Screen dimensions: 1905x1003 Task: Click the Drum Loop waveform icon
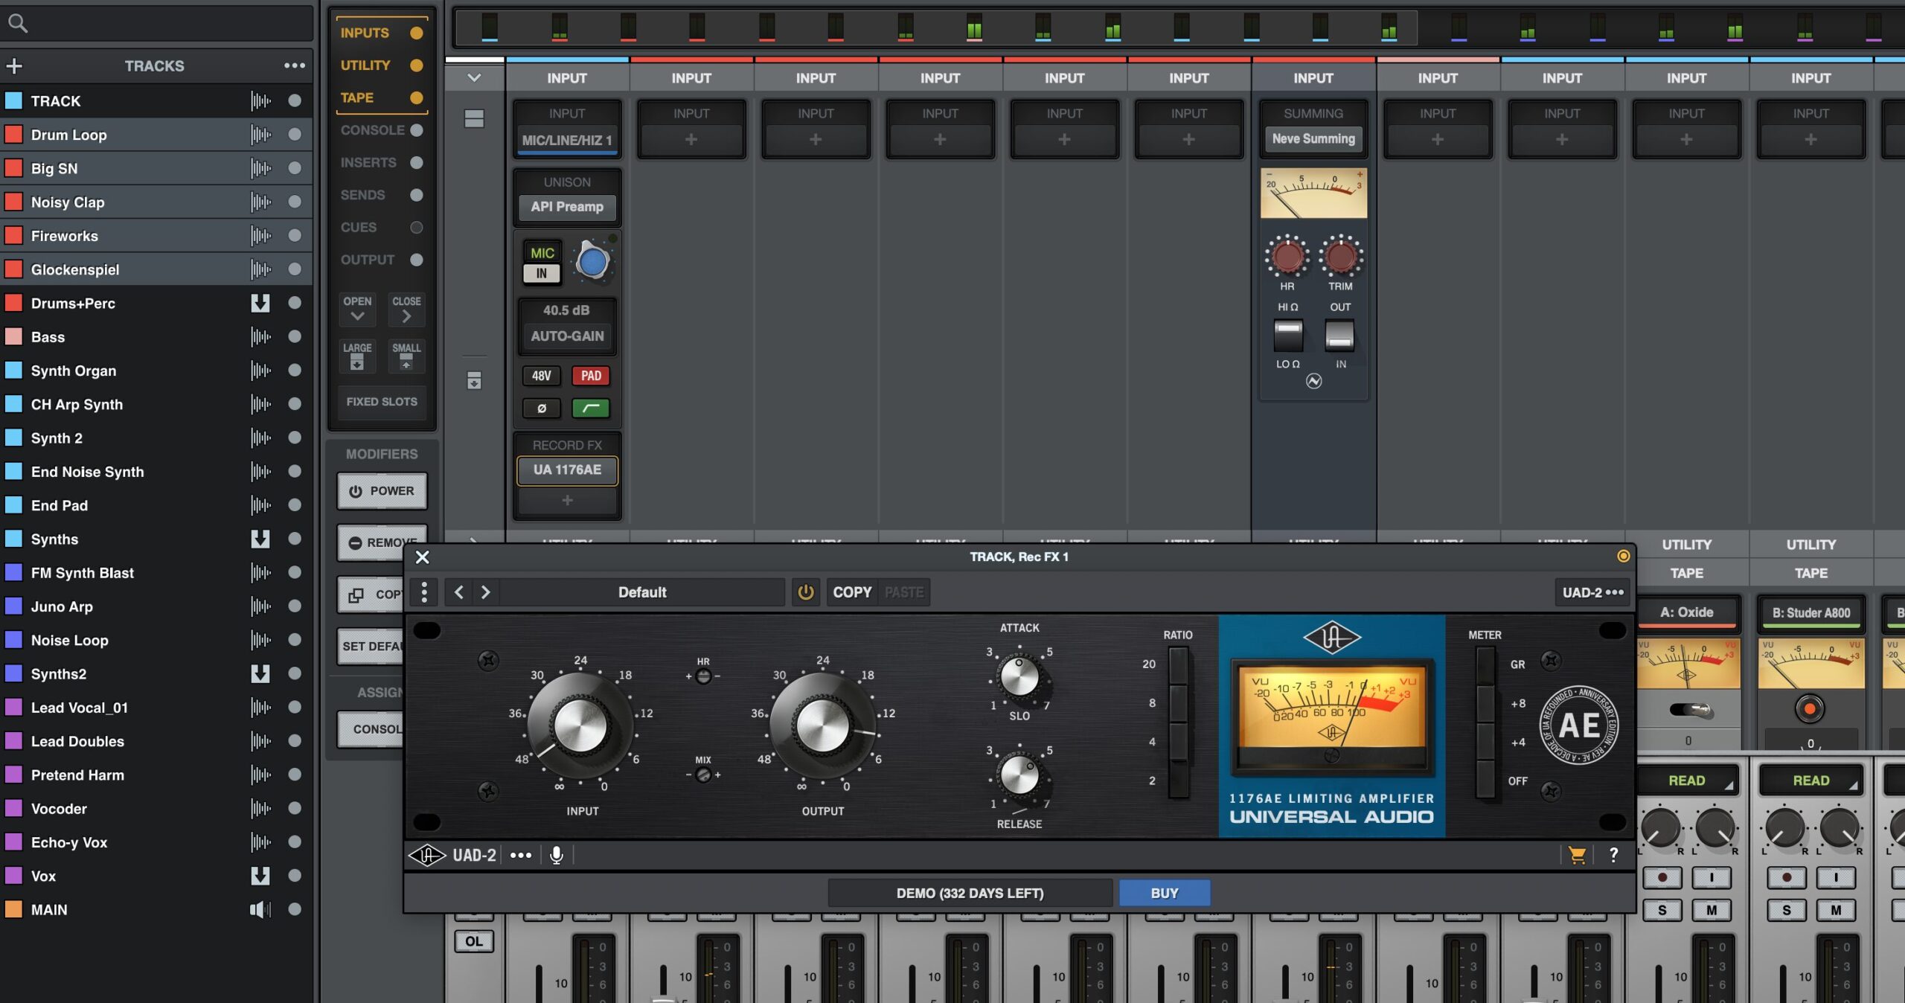pos(260,135)
